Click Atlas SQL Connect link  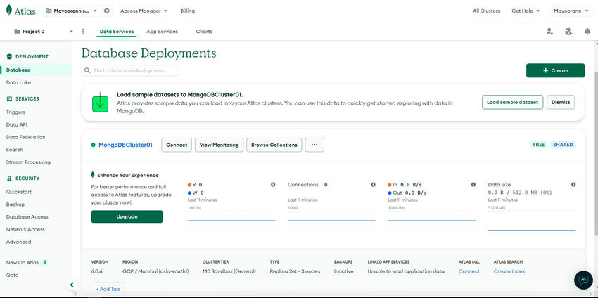tap(469, 271)
